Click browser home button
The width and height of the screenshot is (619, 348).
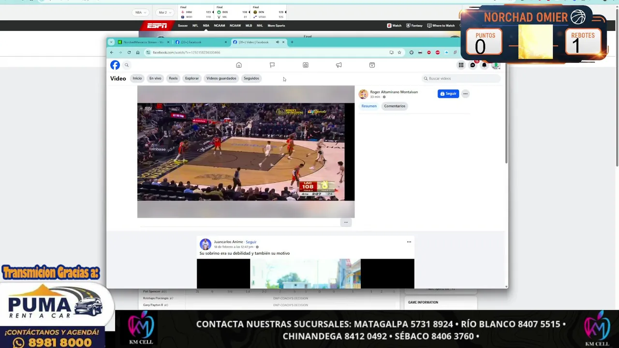click(x=138, y=52)
